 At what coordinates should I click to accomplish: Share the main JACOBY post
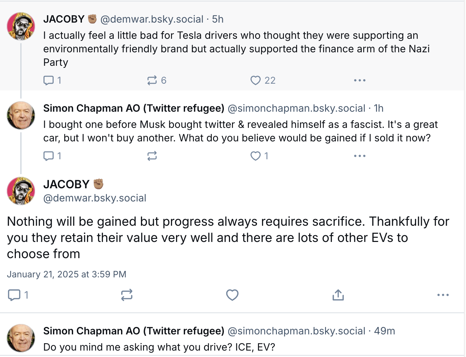(x=338, y=295)
